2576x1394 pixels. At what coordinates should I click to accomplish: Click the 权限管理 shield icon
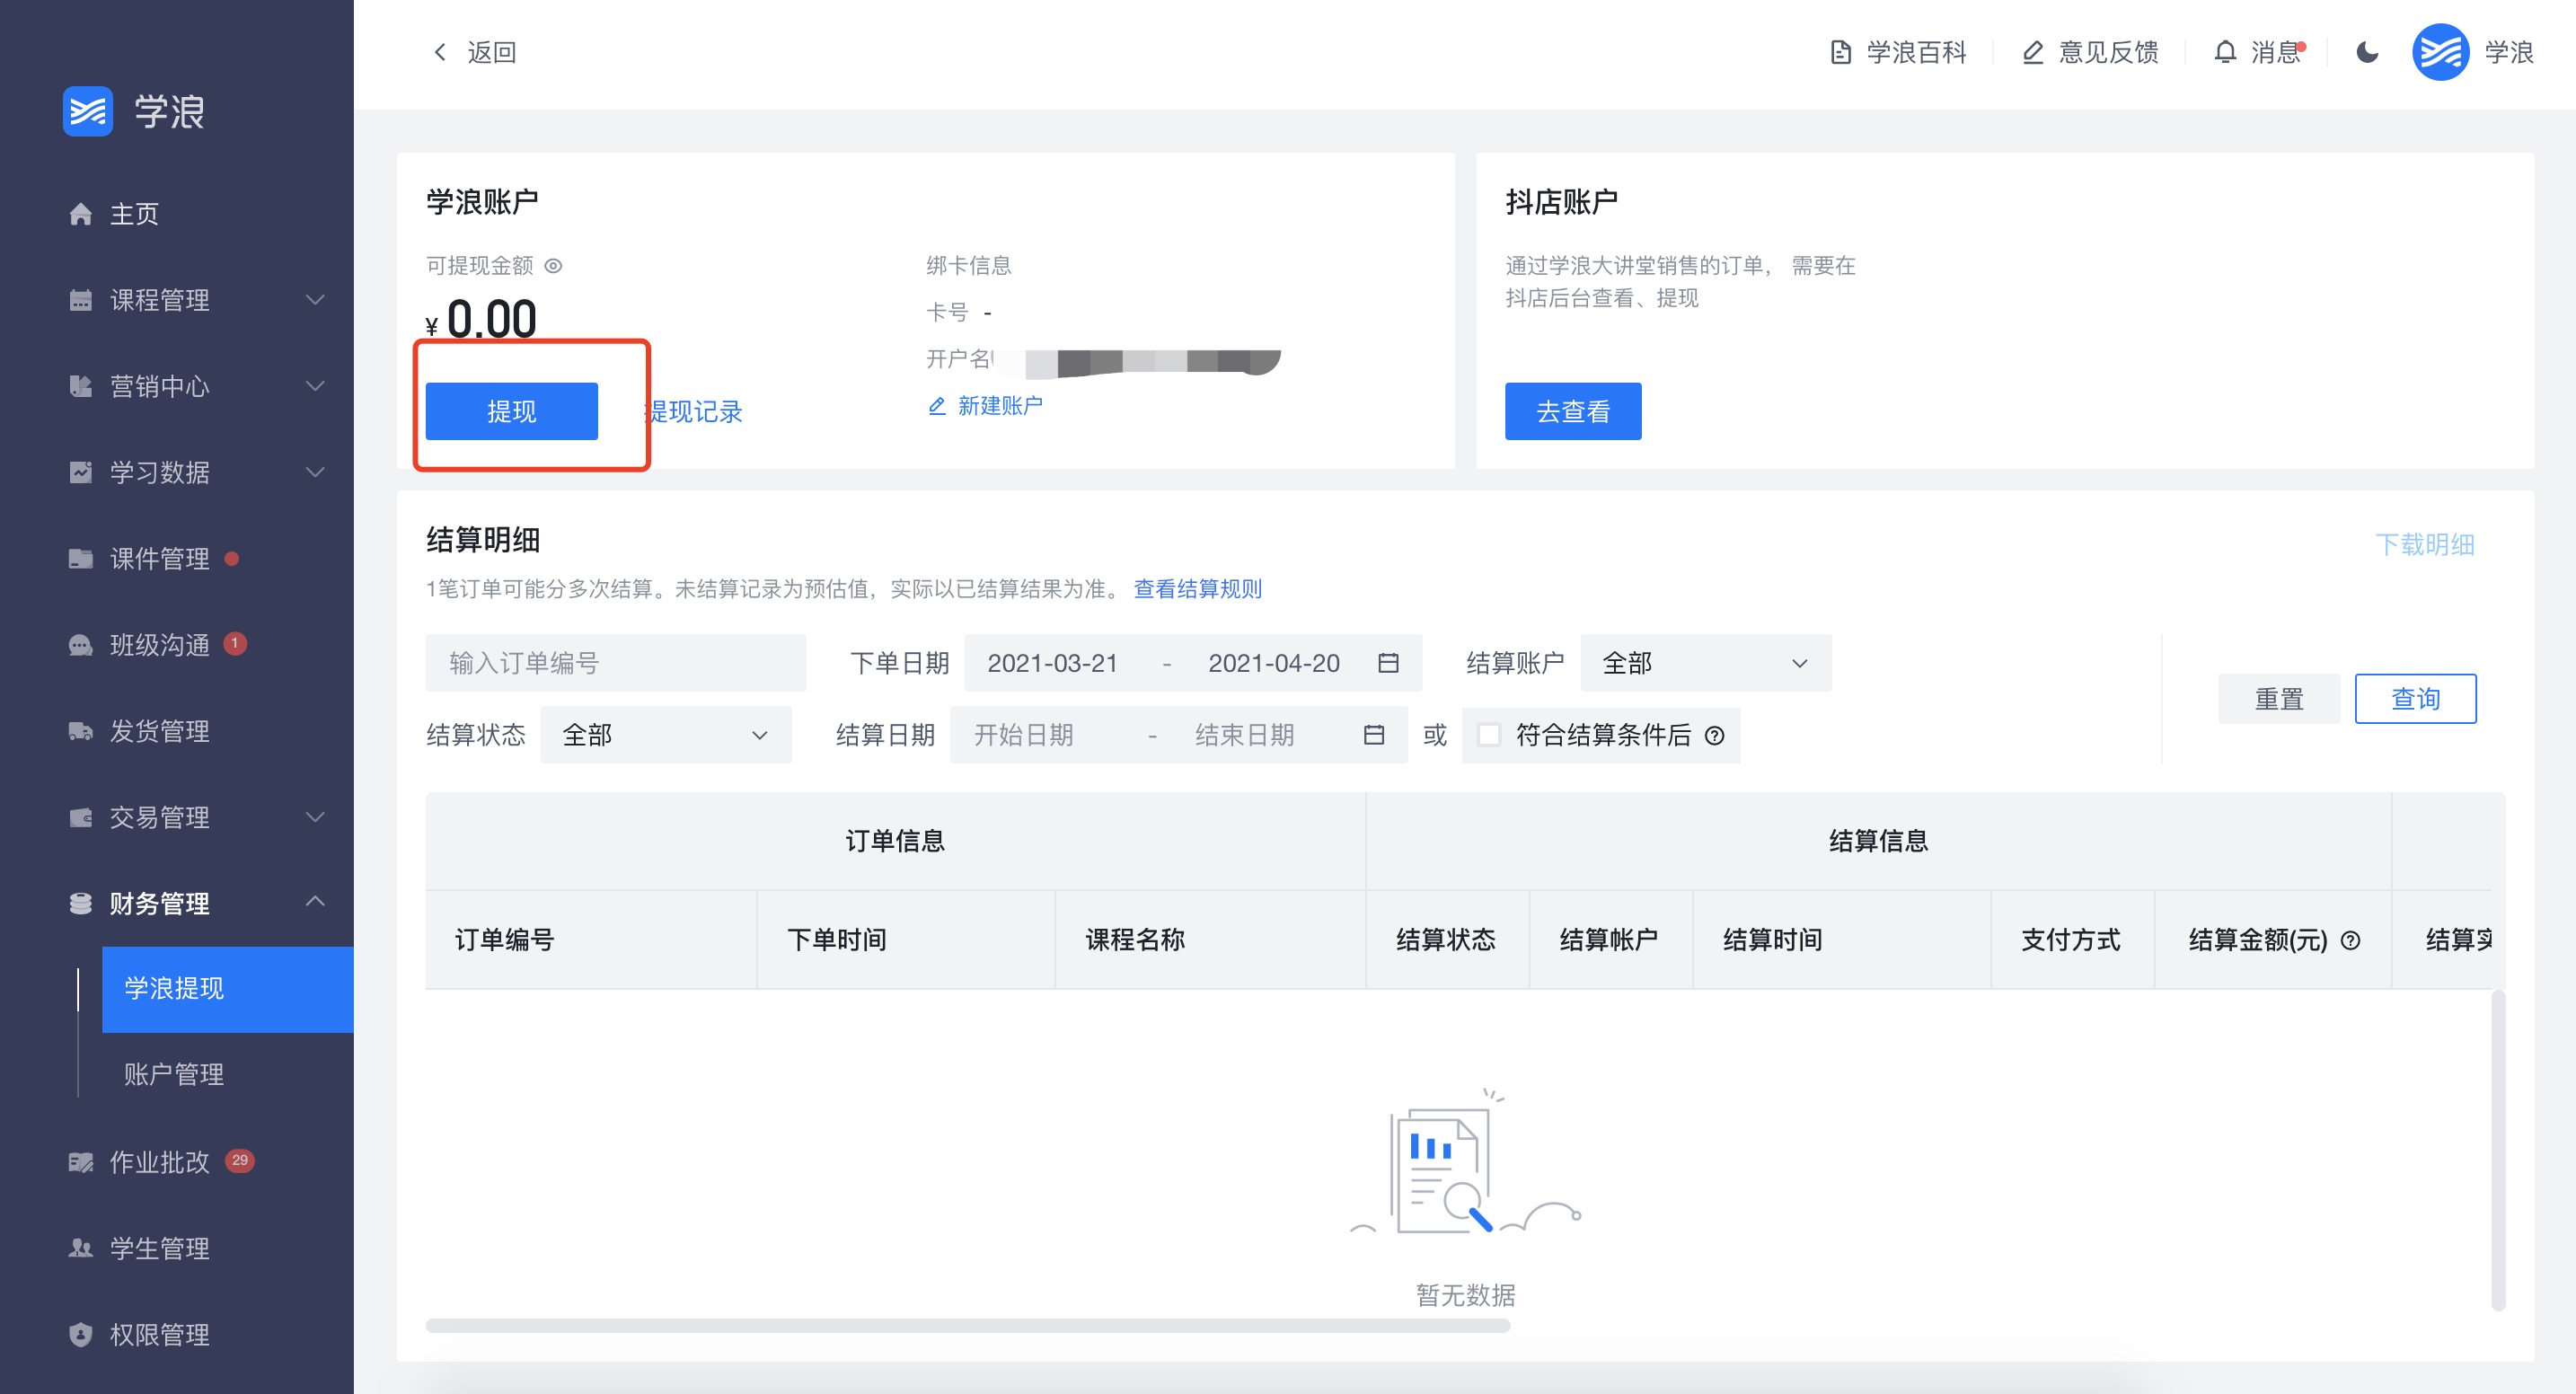81,1334
